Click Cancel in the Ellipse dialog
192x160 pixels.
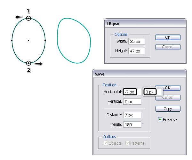(x=168, y=47)
